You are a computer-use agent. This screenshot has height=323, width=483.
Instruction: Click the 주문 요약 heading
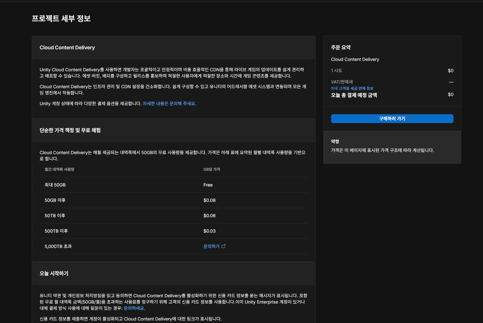point(341,47)
